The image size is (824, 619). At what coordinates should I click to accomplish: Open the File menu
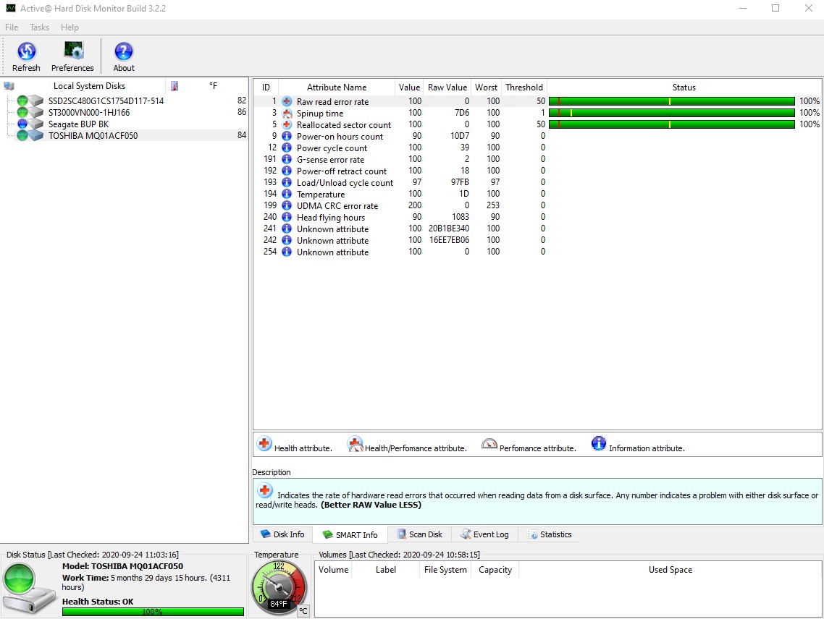12,27
